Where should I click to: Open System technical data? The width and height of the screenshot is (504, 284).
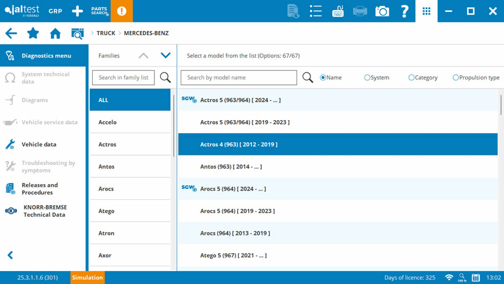[x=43, y=78]
